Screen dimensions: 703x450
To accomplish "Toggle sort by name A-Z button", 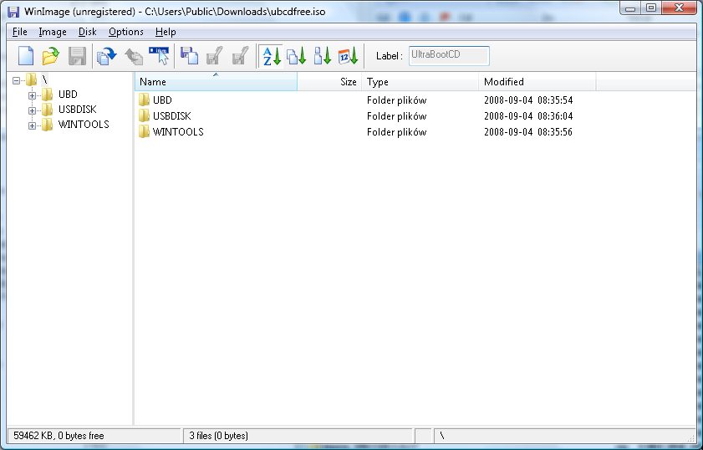I will click(271, 56).
